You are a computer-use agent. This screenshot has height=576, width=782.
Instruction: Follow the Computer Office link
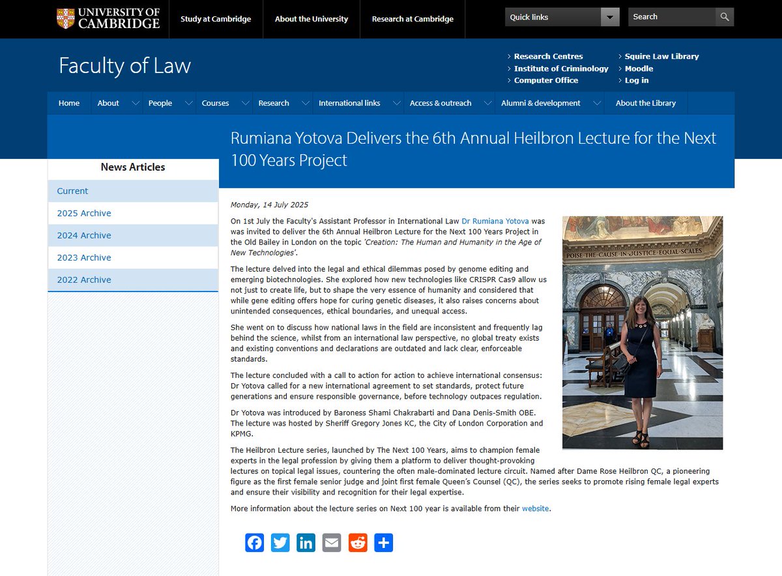tap(546, 80)
